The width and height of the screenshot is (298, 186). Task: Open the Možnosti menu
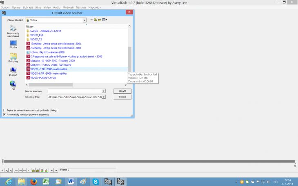pos(68,7)
